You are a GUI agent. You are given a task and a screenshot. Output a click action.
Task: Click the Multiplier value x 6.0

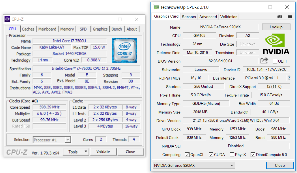pos(49,114)
